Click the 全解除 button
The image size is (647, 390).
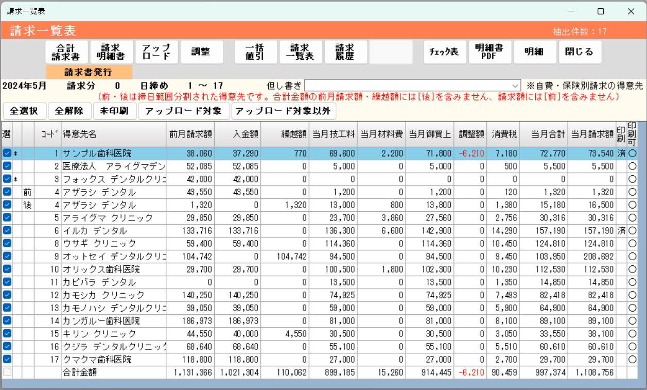(68, 111)
